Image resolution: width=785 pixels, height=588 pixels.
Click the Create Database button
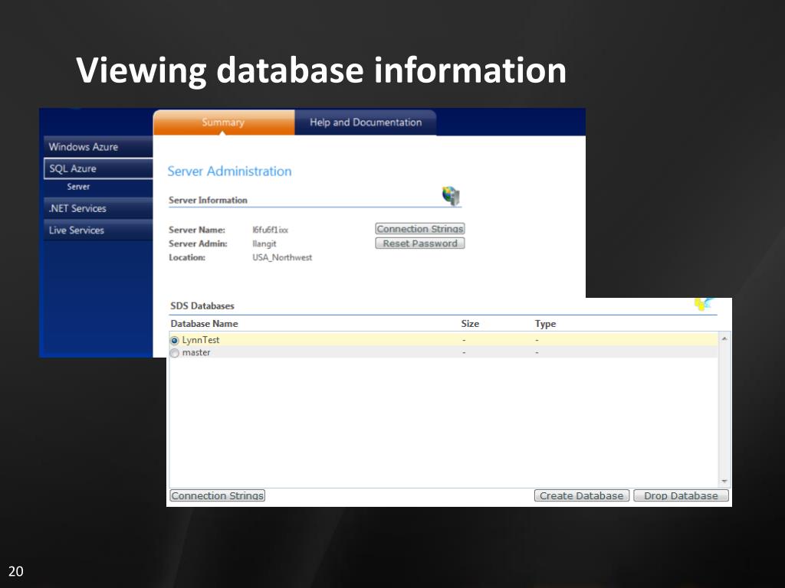(x=581, y=495)
